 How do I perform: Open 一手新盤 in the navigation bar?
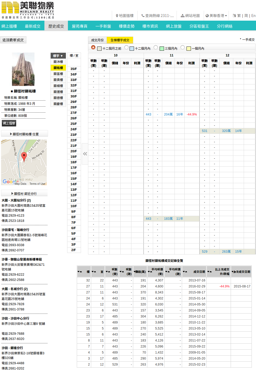pos(103,26)
